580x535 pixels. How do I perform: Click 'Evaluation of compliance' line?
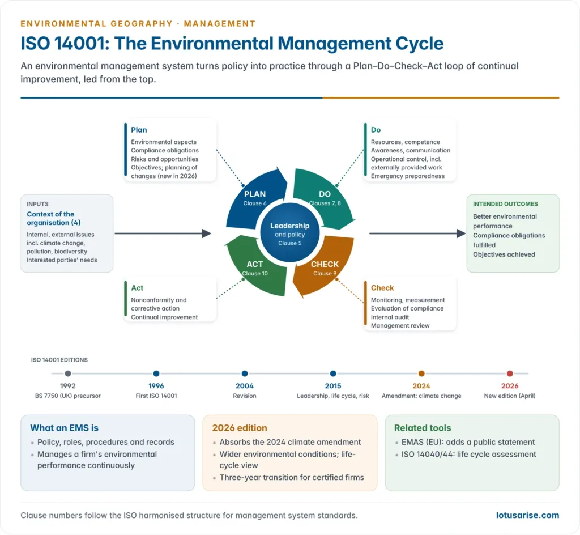click(x=407, y=308)
